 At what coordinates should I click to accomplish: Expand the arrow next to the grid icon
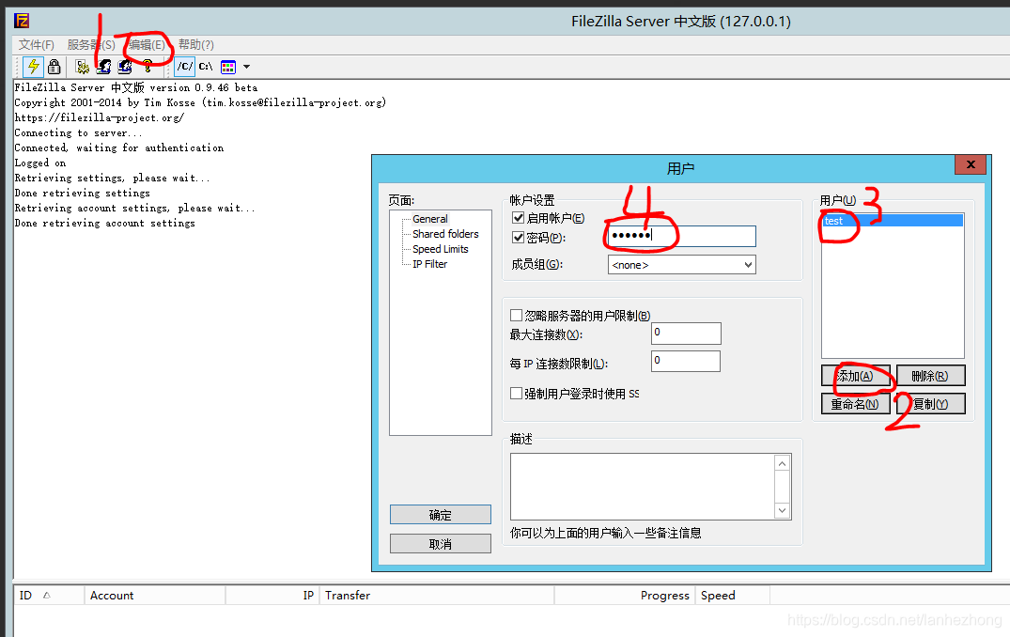(x=246, y=67)
